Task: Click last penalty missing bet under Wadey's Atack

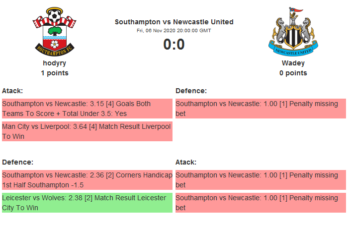Action: tap(260, 203)
